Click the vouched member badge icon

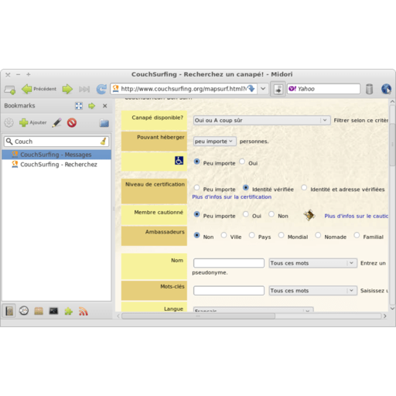pyautogui.click(x=309, y=215)
